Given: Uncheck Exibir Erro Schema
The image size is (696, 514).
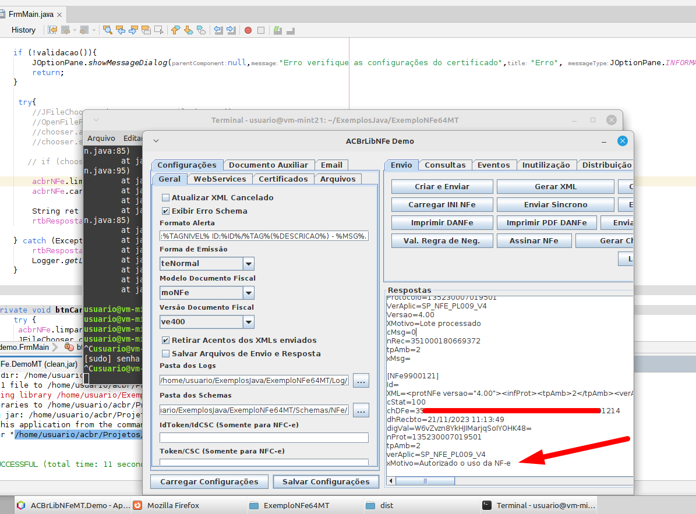Looking at the screenshot, I should [x=165, y=211].
